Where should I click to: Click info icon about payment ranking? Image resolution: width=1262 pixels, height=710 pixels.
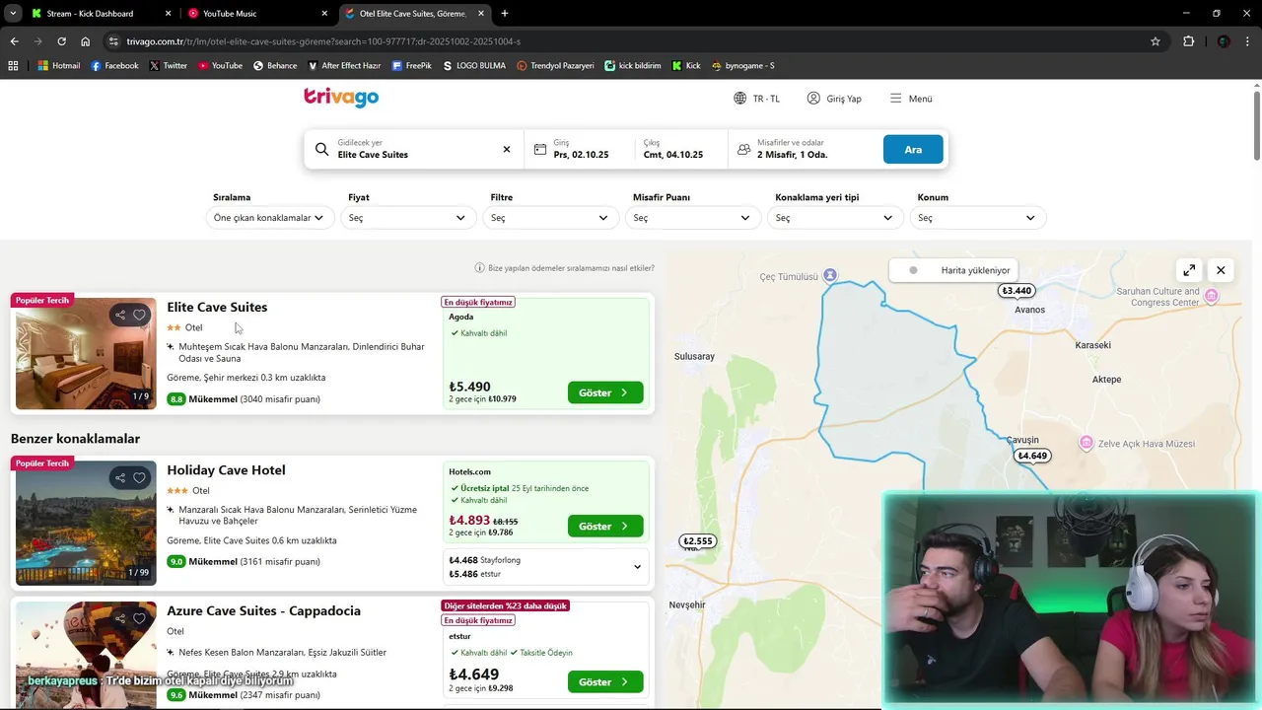click(x=480, y=268)
